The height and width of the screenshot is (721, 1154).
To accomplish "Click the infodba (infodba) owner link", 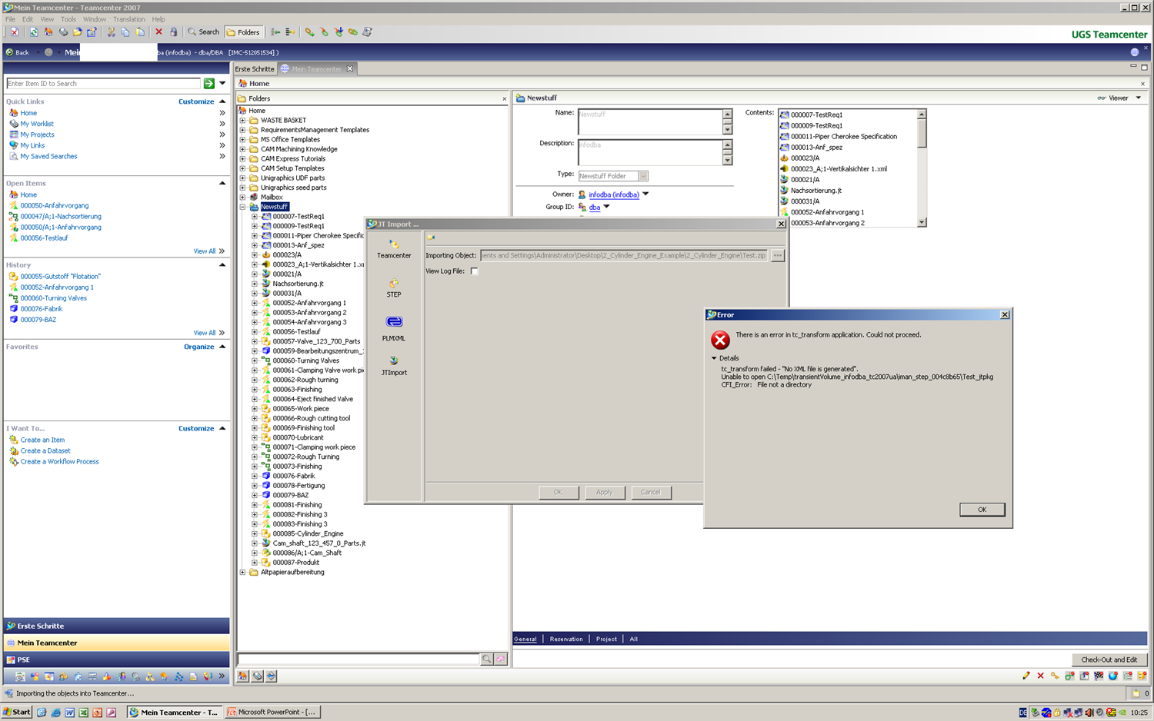I will [x=614, y=194].
